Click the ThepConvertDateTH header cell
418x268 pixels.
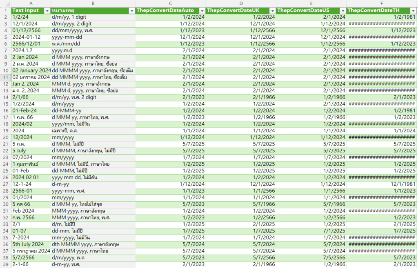tap(382, 11)
